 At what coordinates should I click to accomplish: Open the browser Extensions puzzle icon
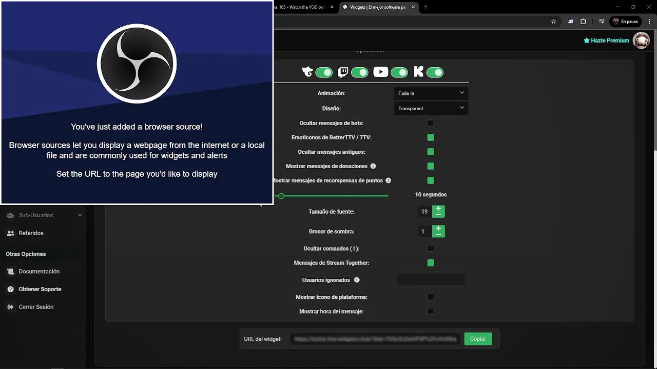click(x=583, y=22)
